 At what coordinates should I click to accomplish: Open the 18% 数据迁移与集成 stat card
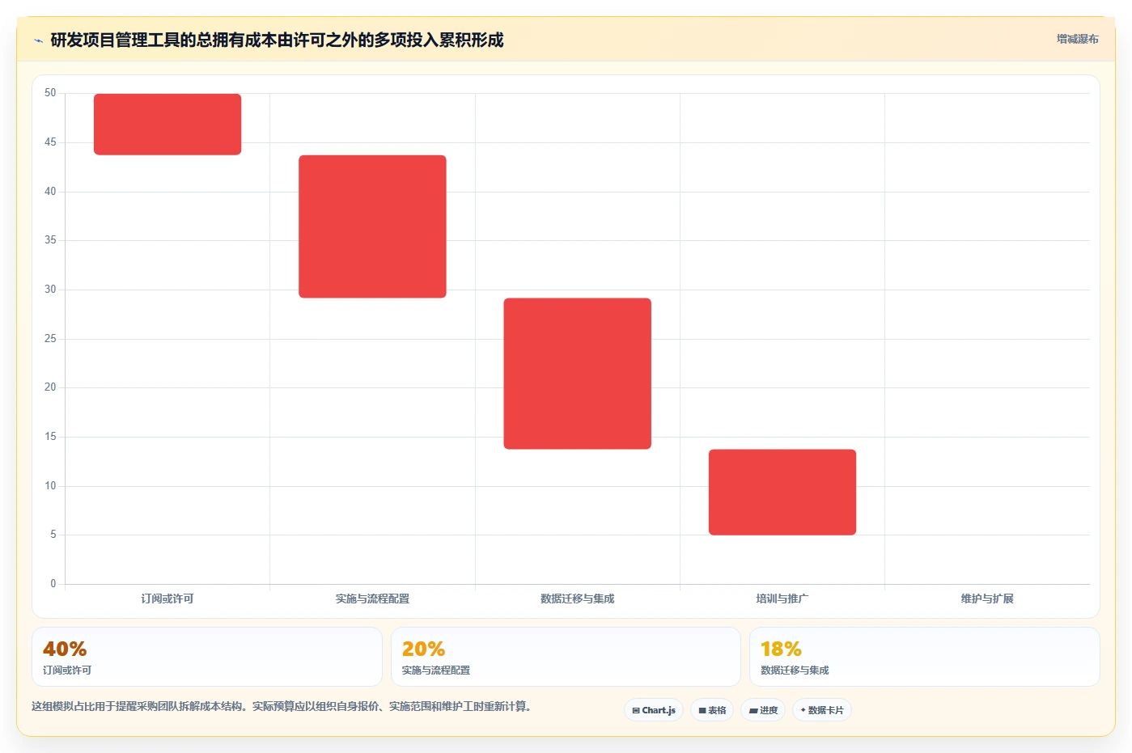point(925,657)
